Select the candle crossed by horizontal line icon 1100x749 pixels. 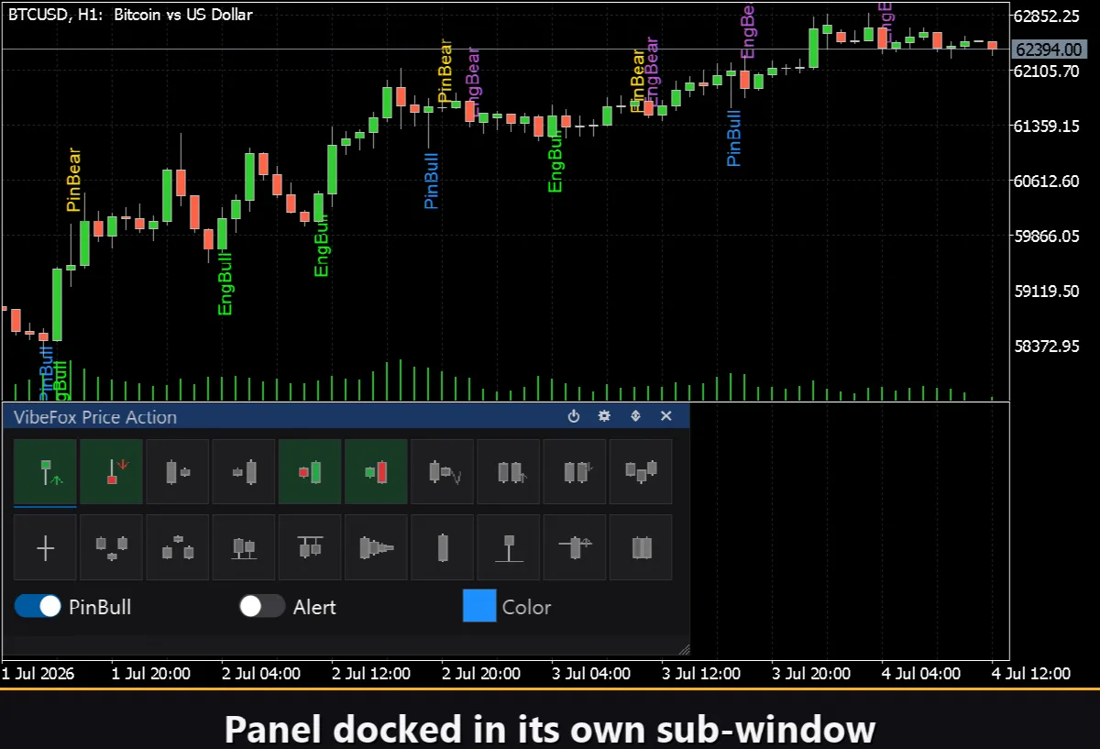(x=575, y=547)
